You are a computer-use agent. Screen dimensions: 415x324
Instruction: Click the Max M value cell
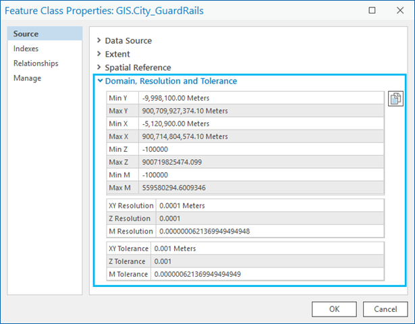[x=260, y=188]
